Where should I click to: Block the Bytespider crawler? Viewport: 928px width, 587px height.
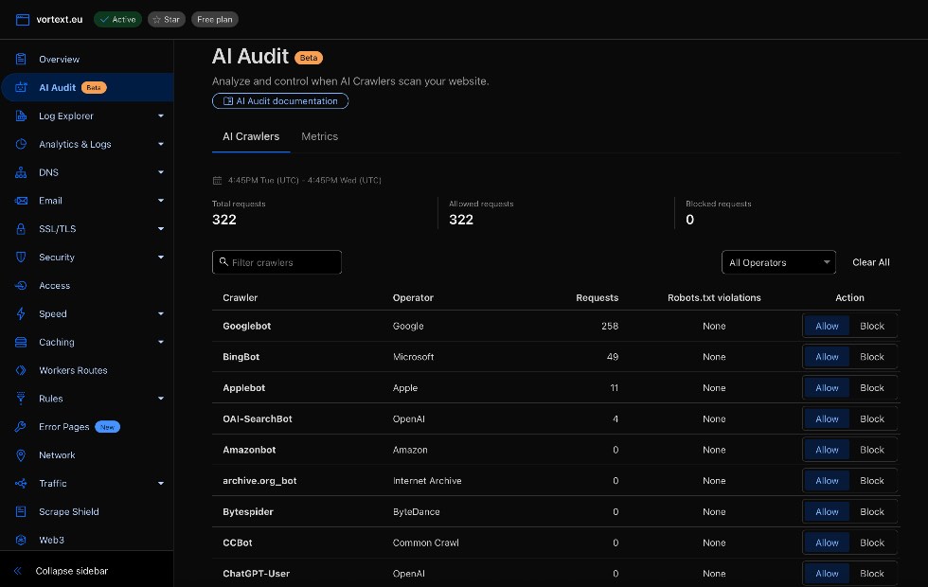click(x=872, y=512)
